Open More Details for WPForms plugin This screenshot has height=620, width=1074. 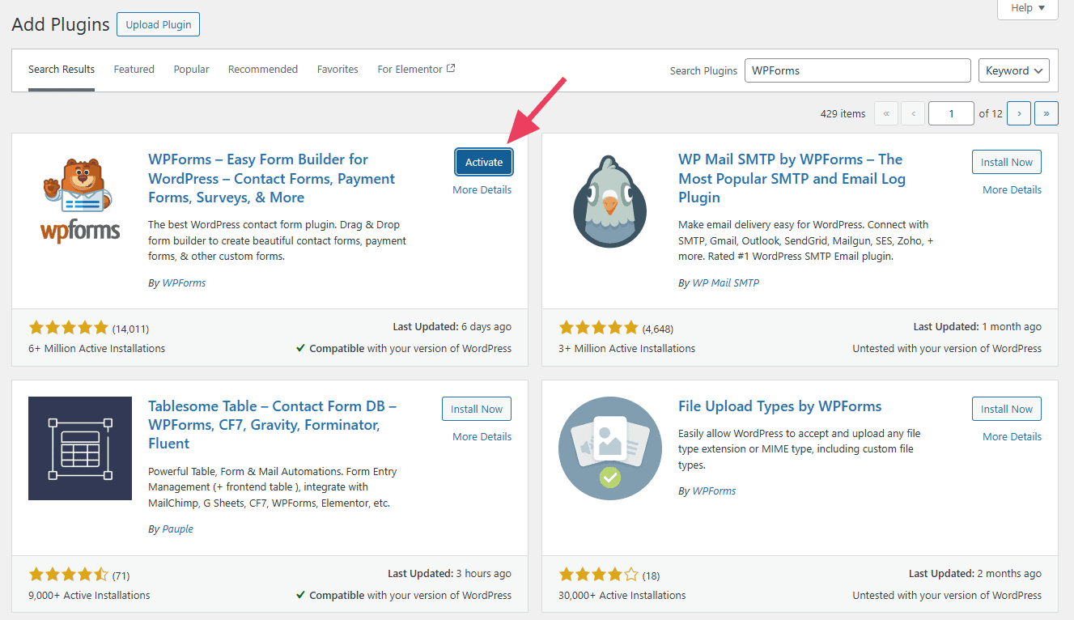[x=482, y=189]
